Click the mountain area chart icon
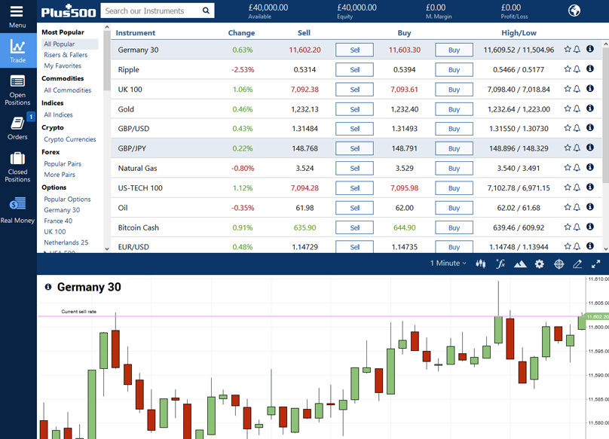 [x=520, y=264]
